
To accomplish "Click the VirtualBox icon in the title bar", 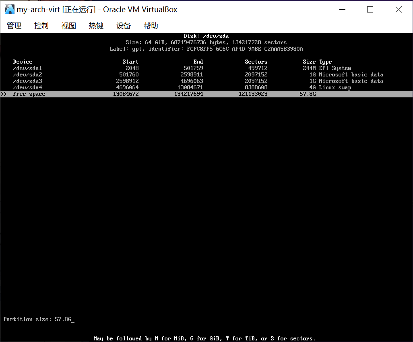I will click(x=10, y=10).
